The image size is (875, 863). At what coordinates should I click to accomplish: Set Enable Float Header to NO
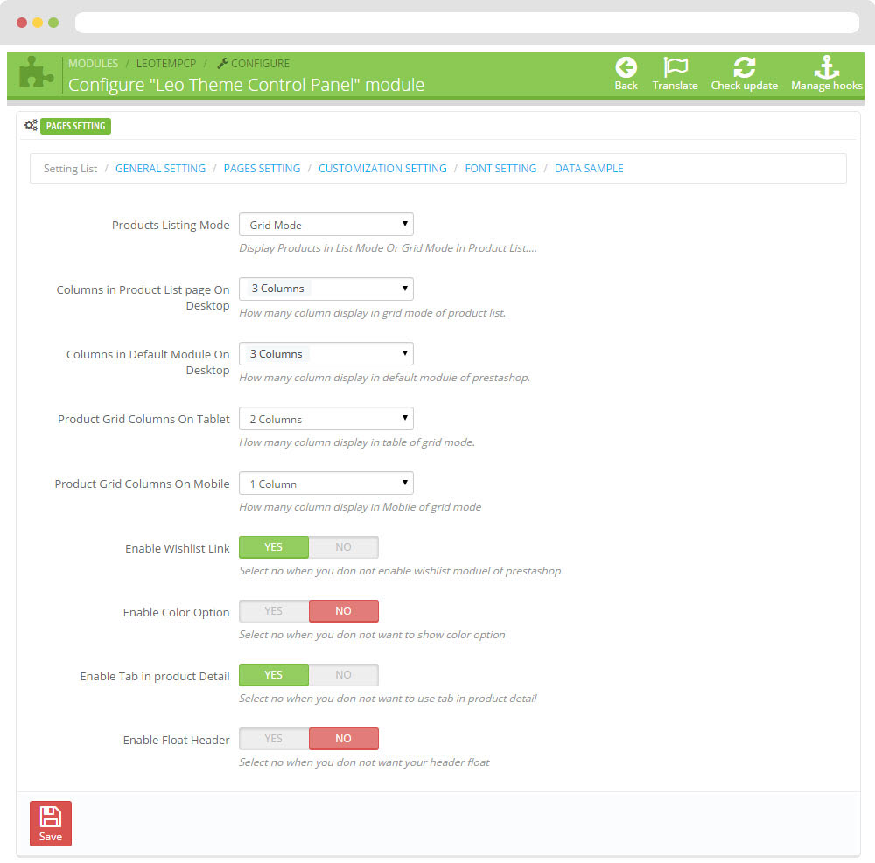(x=343, y=739)
